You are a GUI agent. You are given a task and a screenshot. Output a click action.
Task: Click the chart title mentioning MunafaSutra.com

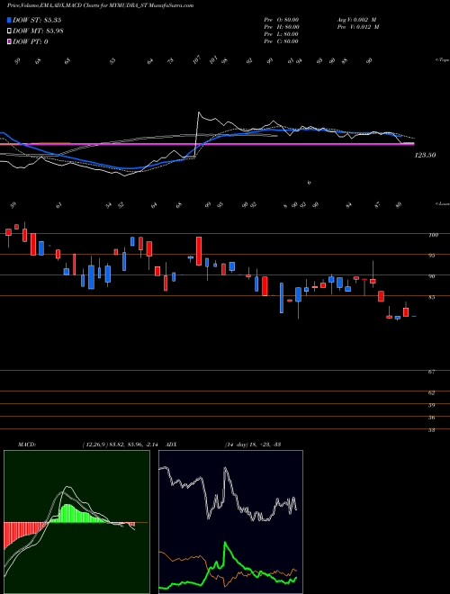point(100,6)
